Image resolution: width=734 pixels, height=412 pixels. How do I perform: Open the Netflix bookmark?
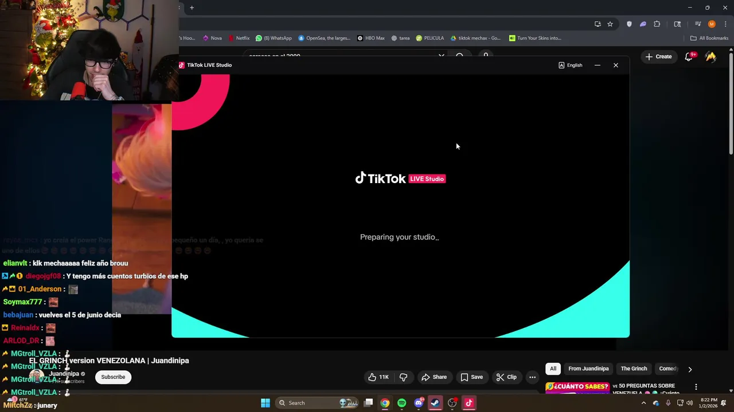pos(239,38)
